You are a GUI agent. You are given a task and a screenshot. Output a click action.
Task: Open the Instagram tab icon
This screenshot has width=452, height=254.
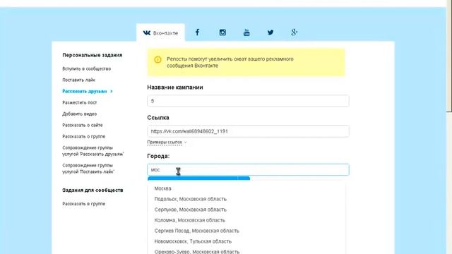(x=222, y=32)
